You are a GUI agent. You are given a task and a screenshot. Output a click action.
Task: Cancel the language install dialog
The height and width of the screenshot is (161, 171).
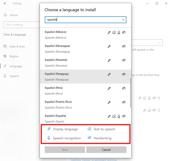coord(106,150)
